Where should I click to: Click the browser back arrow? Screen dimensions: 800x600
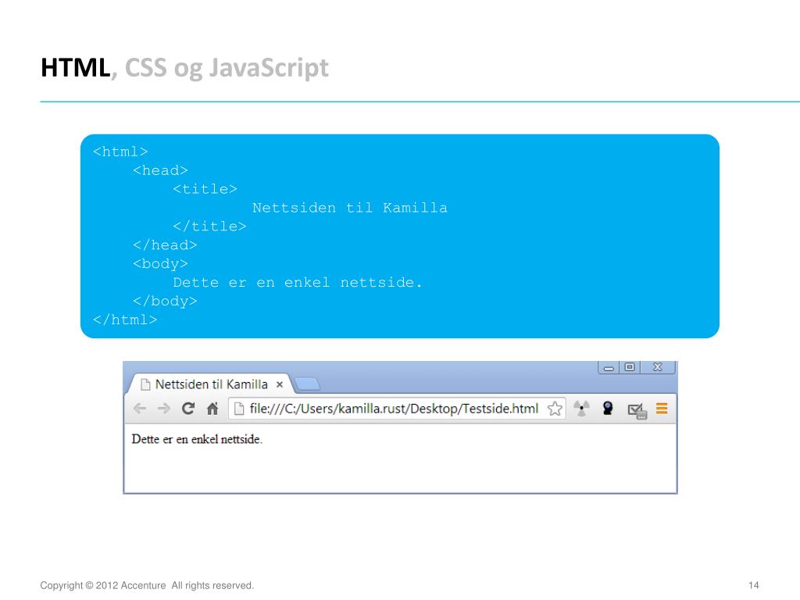(x=139, y=408)
